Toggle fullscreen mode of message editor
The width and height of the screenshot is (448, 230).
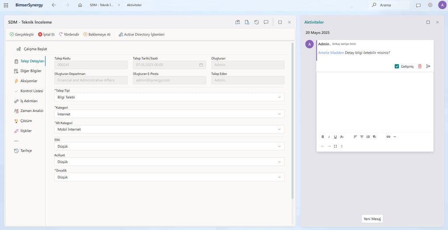(x=336, y=146)
